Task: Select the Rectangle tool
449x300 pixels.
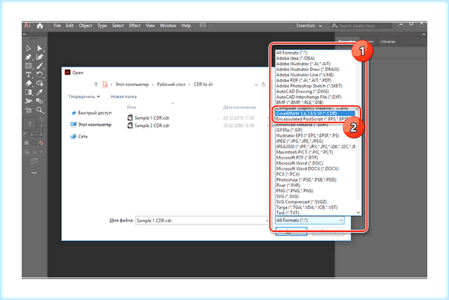Action: (x=28, y=66)
